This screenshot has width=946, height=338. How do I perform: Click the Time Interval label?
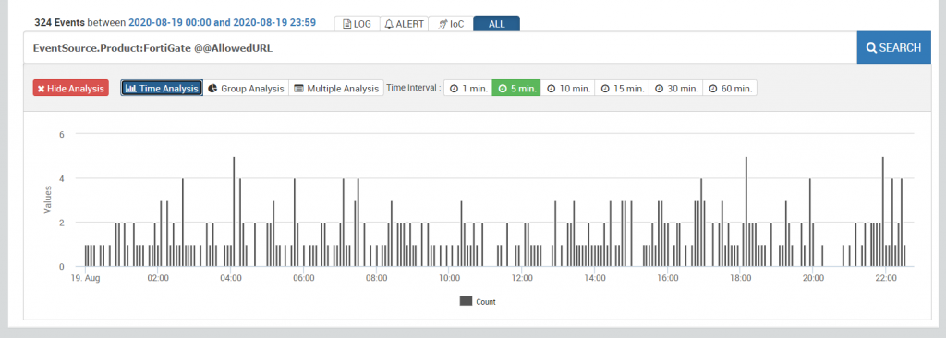click(x=414, y=88)
